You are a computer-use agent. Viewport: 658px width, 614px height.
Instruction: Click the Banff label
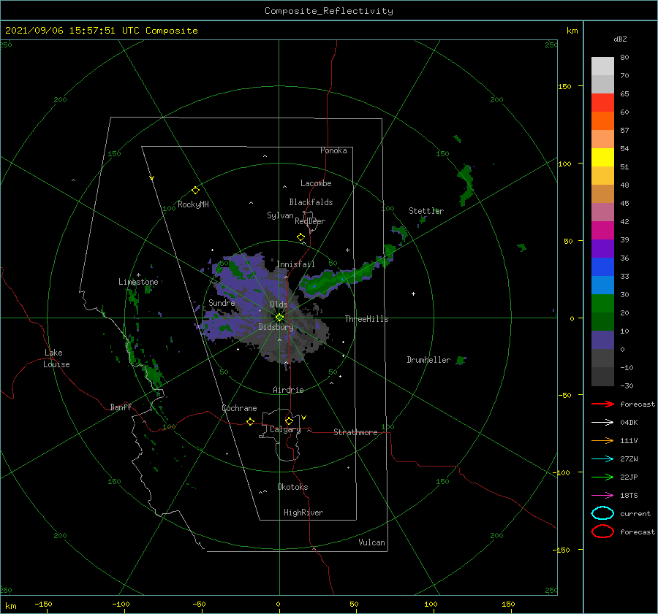tap(121, 407)
